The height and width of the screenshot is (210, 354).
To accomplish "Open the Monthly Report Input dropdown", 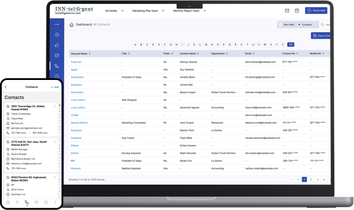I will tap(189, 11).
